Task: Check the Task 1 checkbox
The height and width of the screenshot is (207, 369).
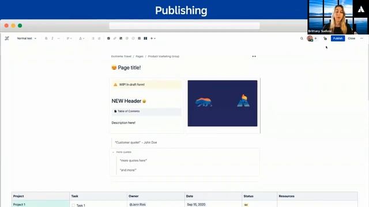Action: click(x=73, y=205)
